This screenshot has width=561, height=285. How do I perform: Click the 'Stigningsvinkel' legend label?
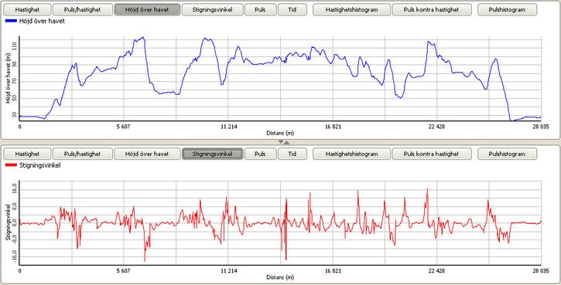(x=39, y=165)
